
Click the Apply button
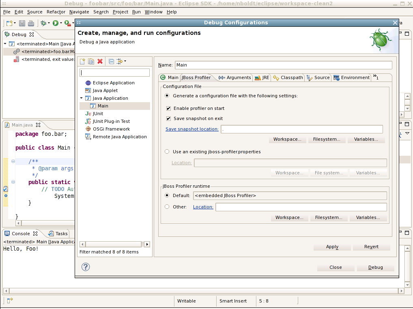(332, 247)
